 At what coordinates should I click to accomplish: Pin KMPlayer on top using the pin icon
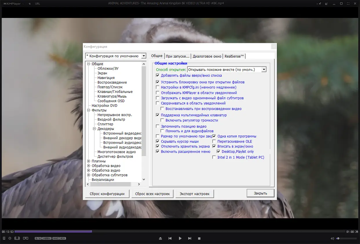click(x=319, y=4)
